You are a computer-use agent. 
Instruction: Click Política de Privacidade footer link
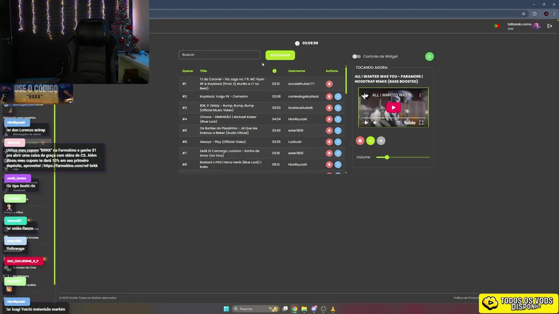pos(466,298)
